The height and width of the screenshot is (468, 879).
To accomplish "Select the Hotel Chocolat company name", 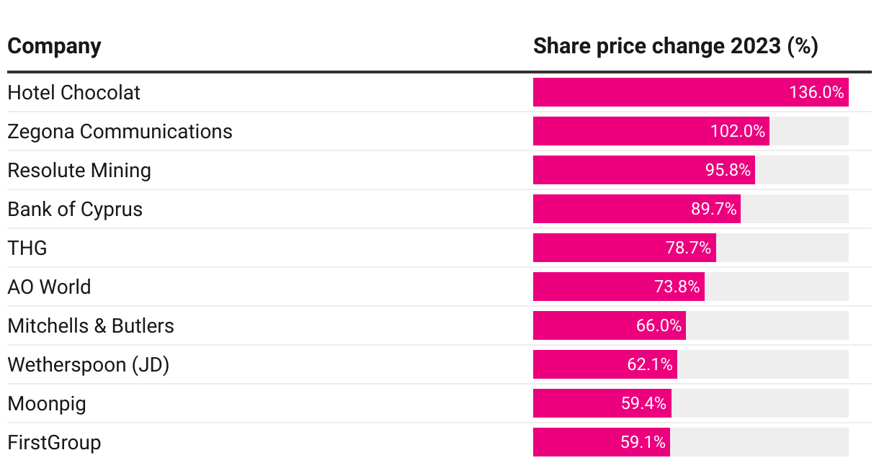I will pos(74,93).
